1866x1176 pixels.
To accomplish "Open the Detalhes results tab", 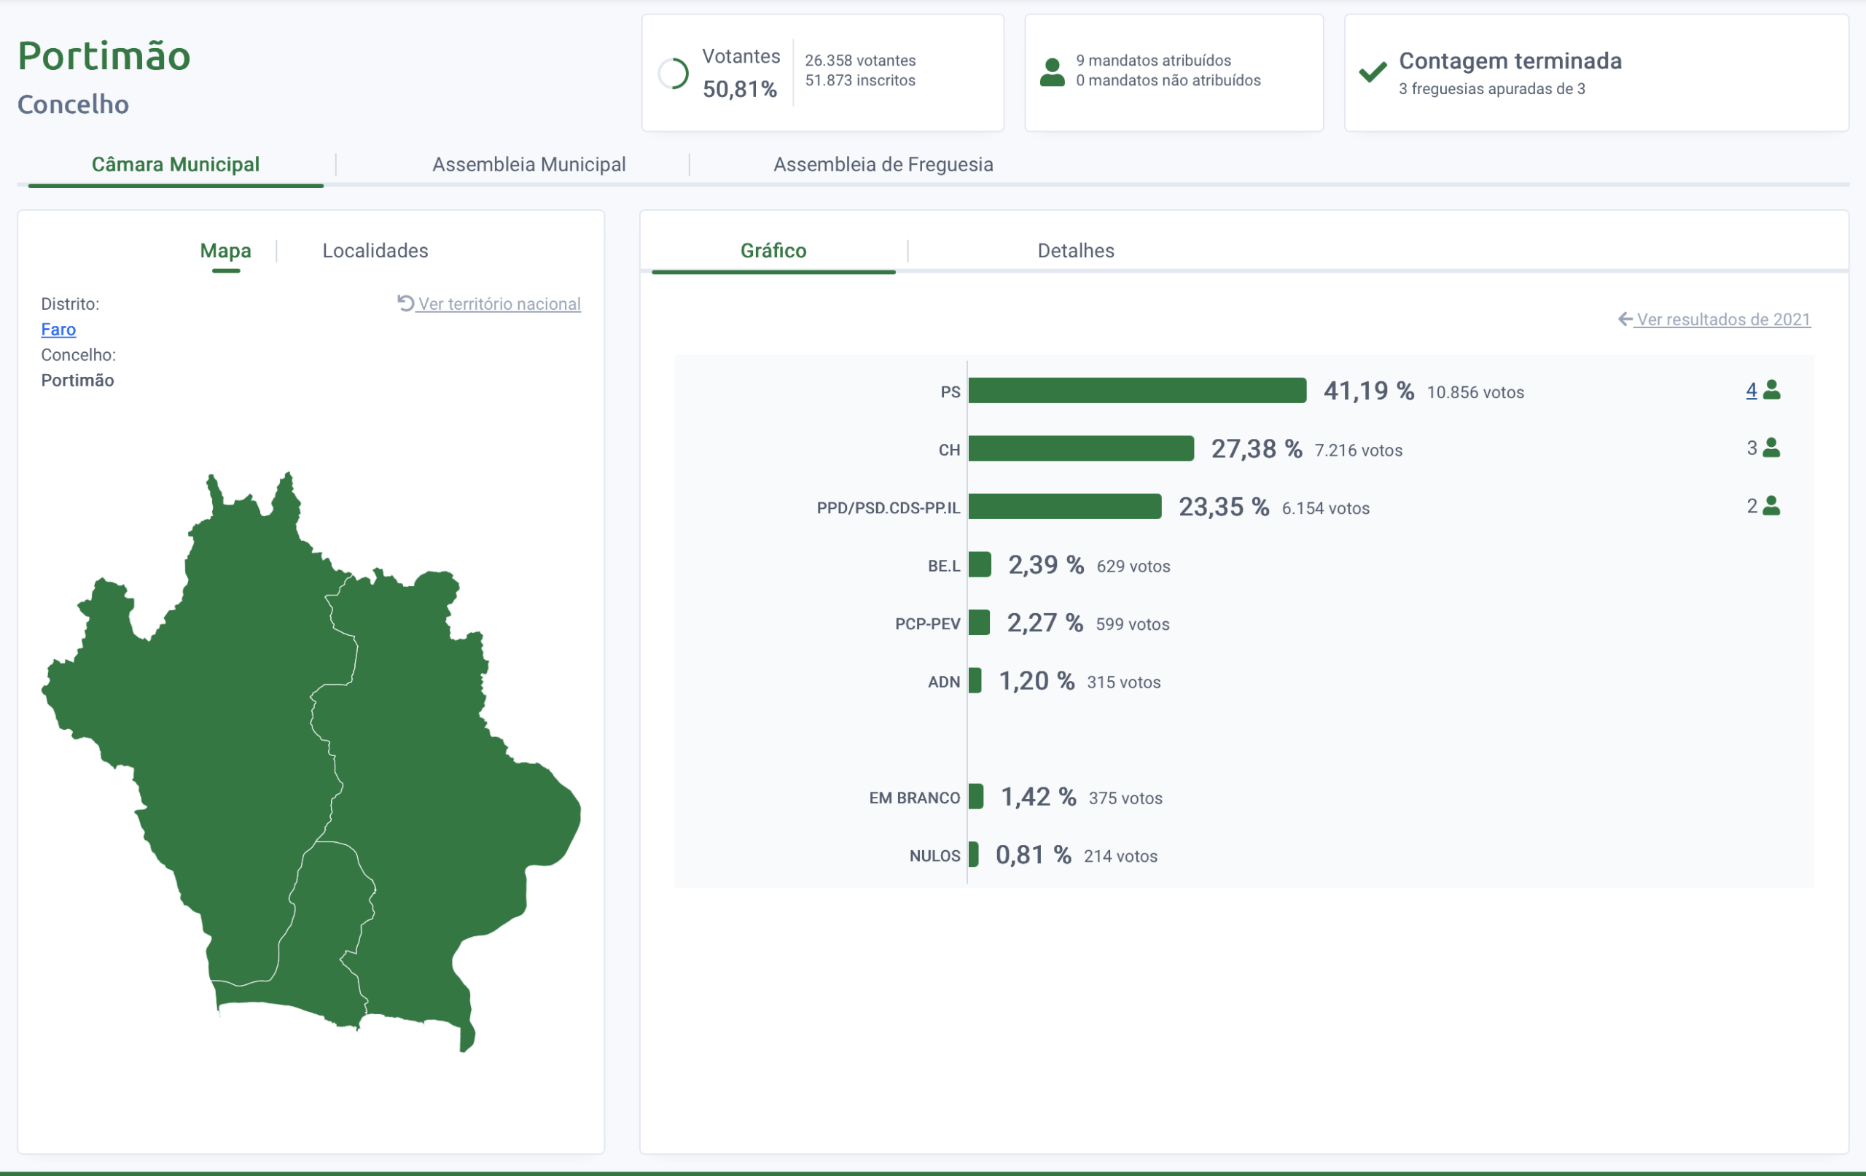I will [1075, 250].
